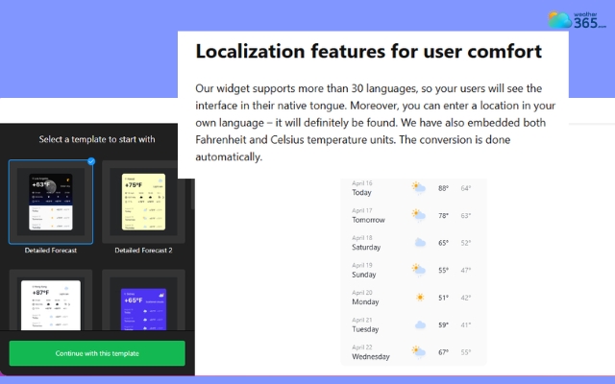The image size is (615, 384).
Task: Click the Tuesday forecast row label
Action: click(x=365, y=329)
